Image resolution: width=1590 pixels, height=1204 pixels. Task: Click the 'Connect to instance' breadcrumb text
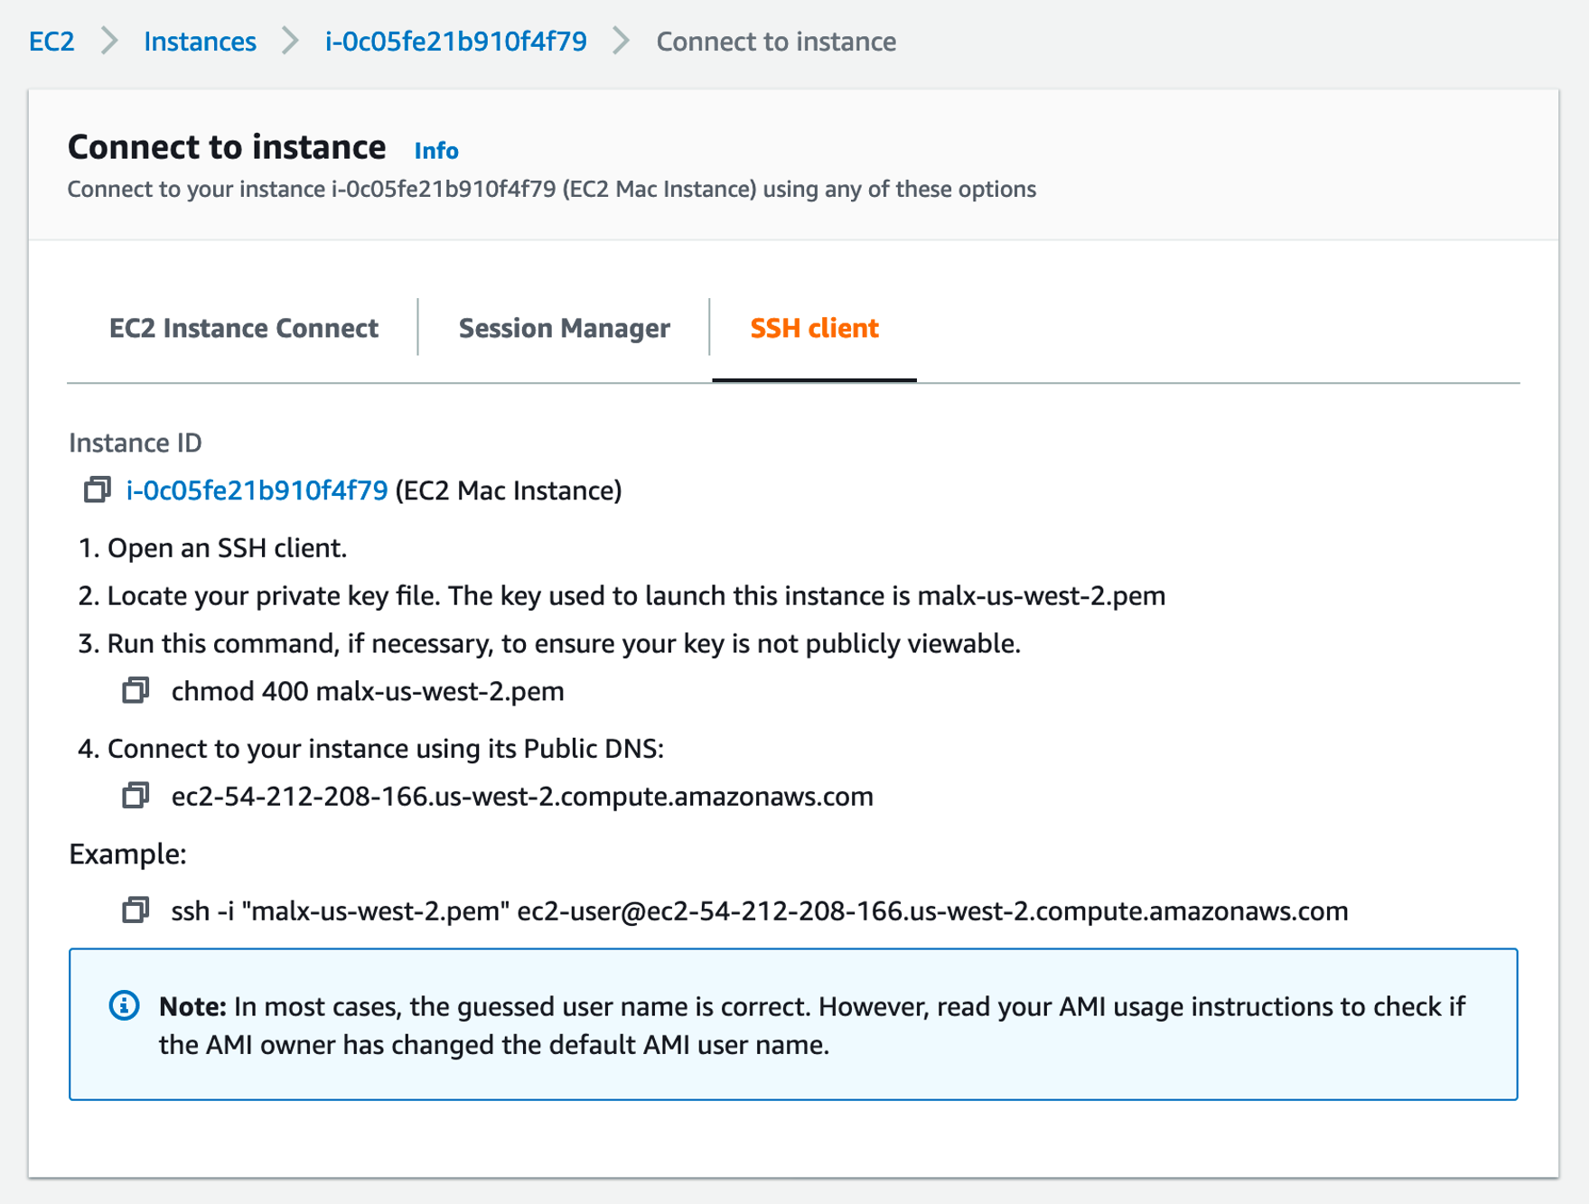pos(776,42)
